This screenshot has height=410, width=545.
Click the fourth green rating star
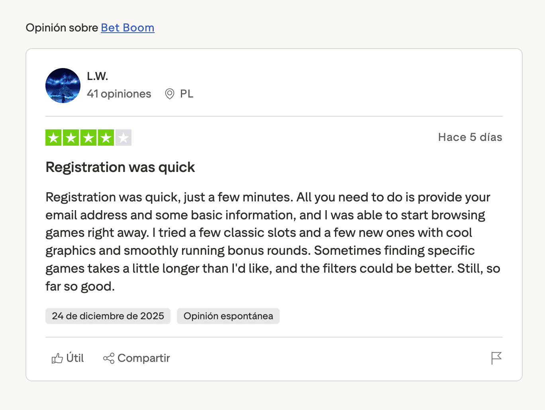coord(106,138)
